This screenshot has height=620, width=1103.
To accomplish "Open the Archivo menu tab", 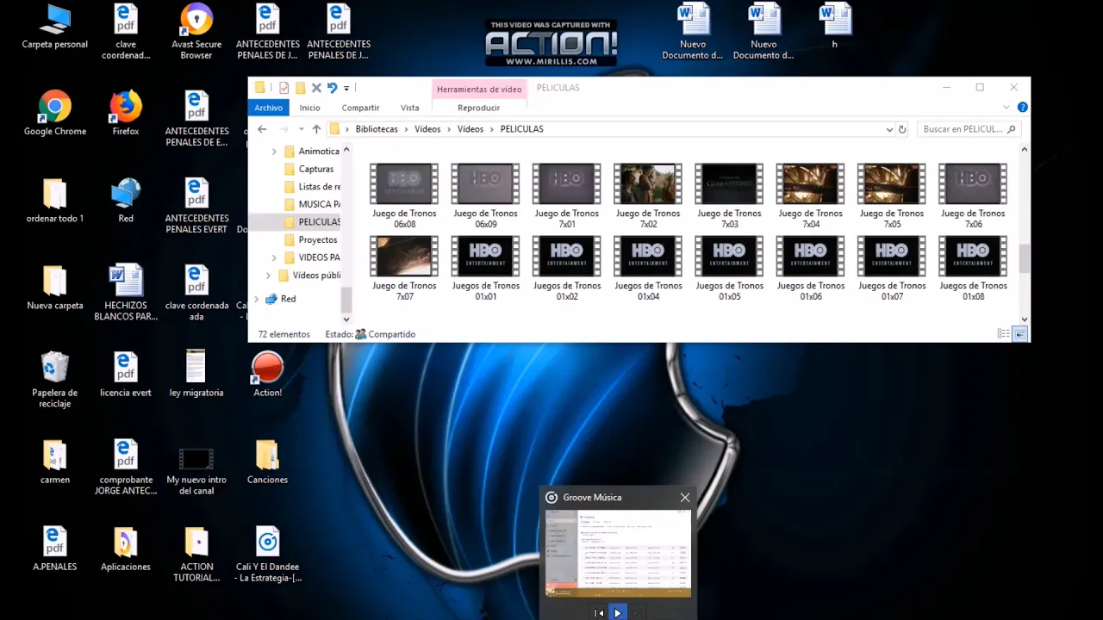I will (x=268, y=108).
